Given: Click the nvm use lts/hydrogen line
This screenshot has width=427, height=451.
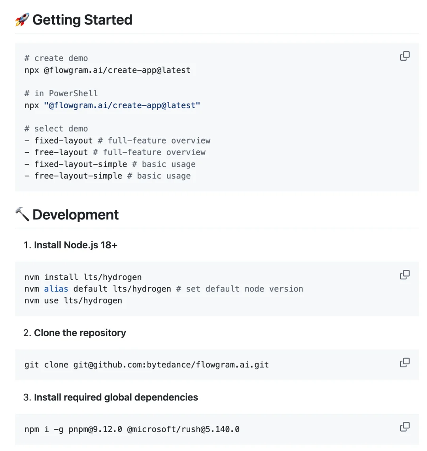Looking at the screenshot, I should point(73,301).
